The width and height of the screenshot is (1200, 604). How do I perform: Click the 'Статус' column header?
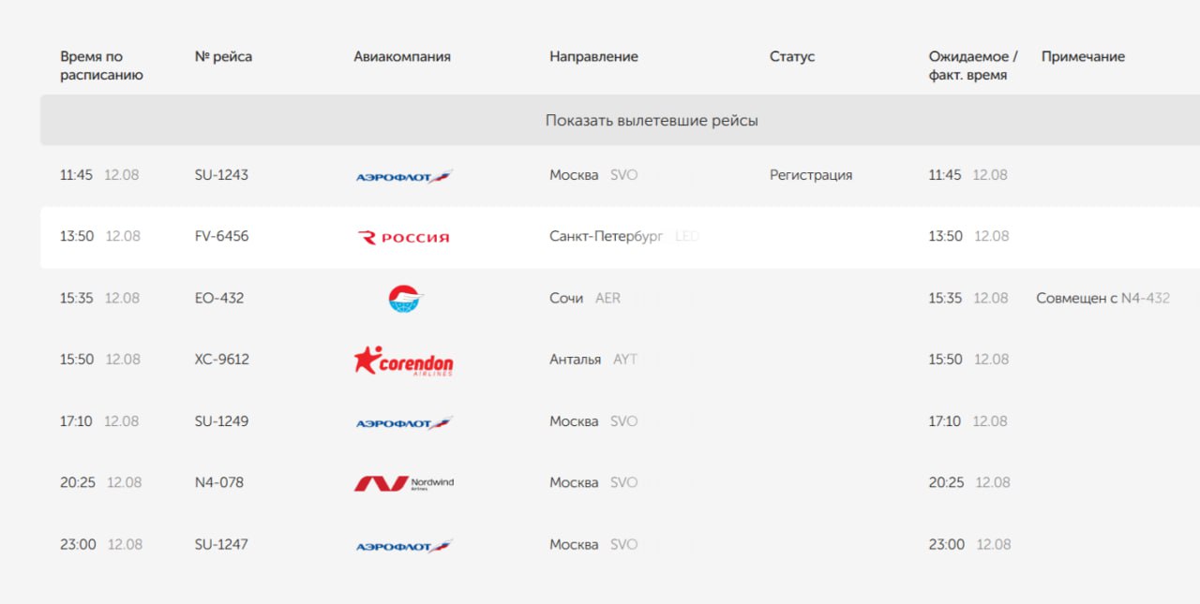click(792, 56)
